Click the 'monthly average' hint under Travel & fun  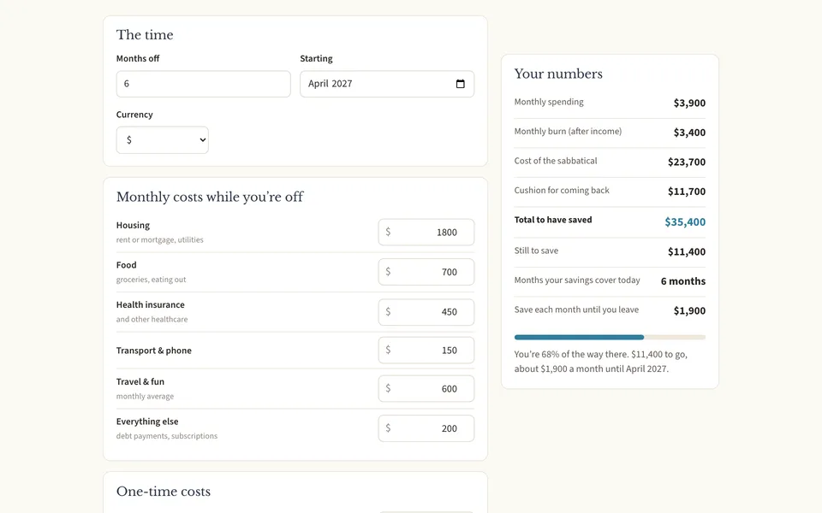(145, 396)
